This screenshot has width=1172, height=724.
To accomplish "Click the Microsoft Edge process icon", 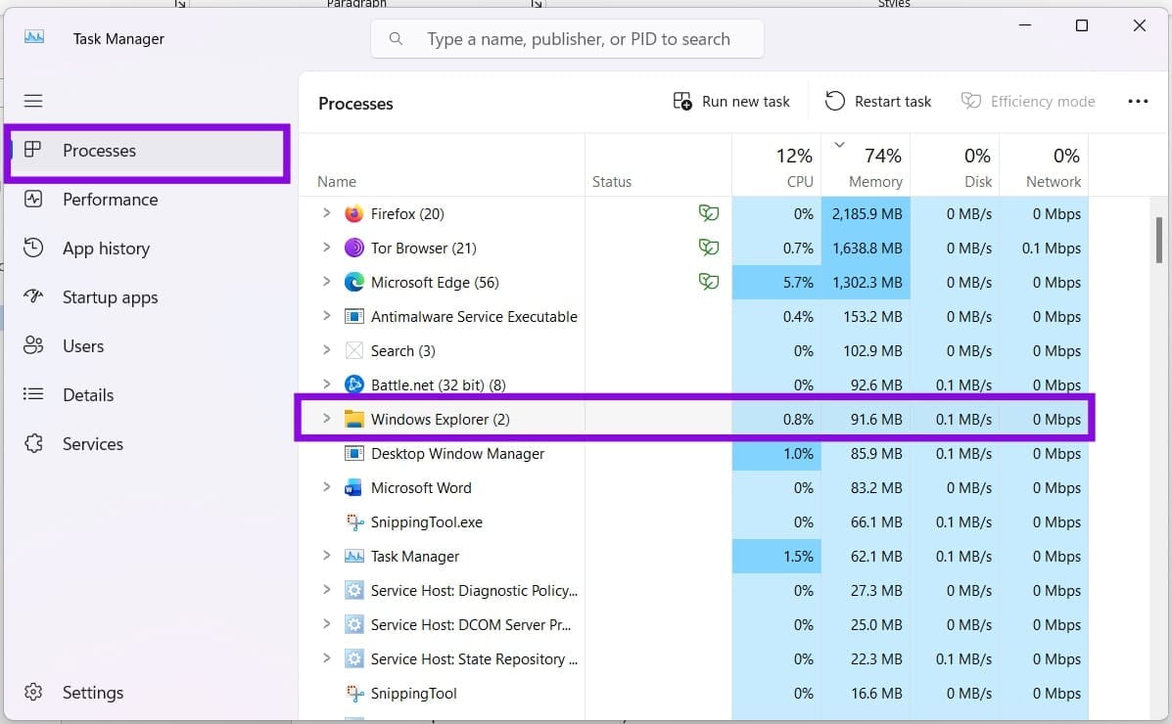I will click(353, 283).
